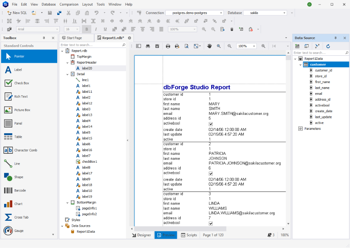Collapse the customer table in Data Source
350x248 pixels.
pos(300,64)
